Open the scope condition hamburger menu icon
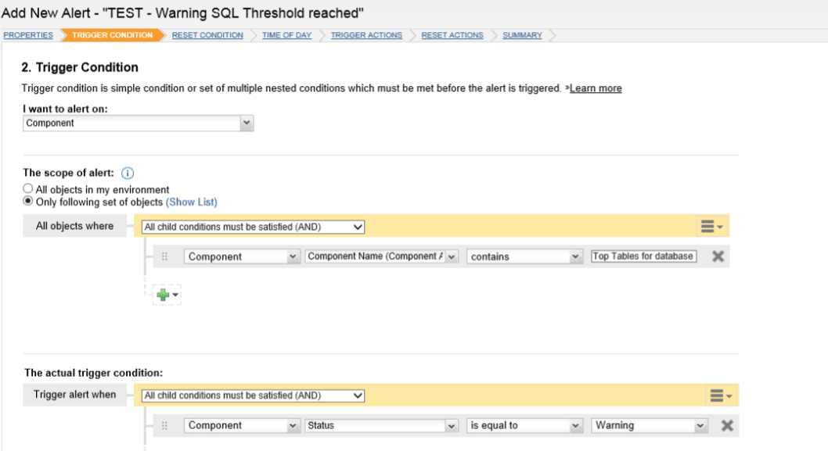 point(711,227)
